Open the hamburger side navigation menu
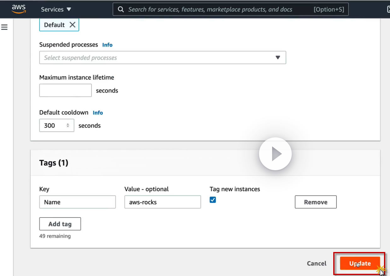Image resolution: width=390 pixels, height=276 pixels. (x=4, y=27)
